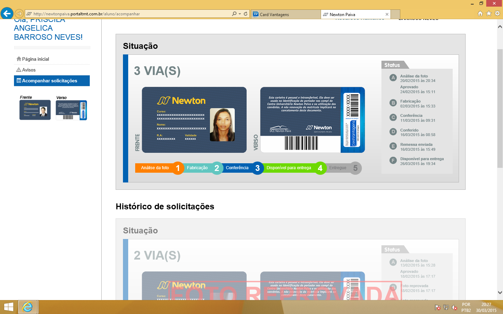Click the scrollbar down arrow
This screenshot has height=314, width=503.
point(500,292)
